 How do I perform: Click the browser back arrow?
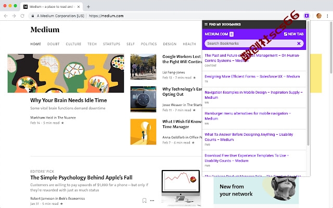(x=6, y=16)
